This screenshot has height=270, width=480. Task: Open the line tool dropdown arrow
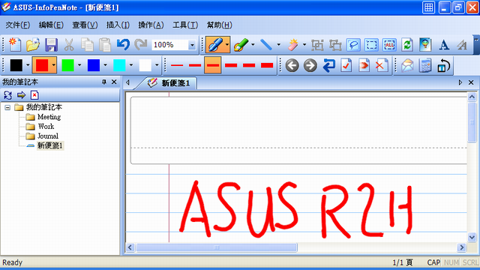[x=278, y=45]
